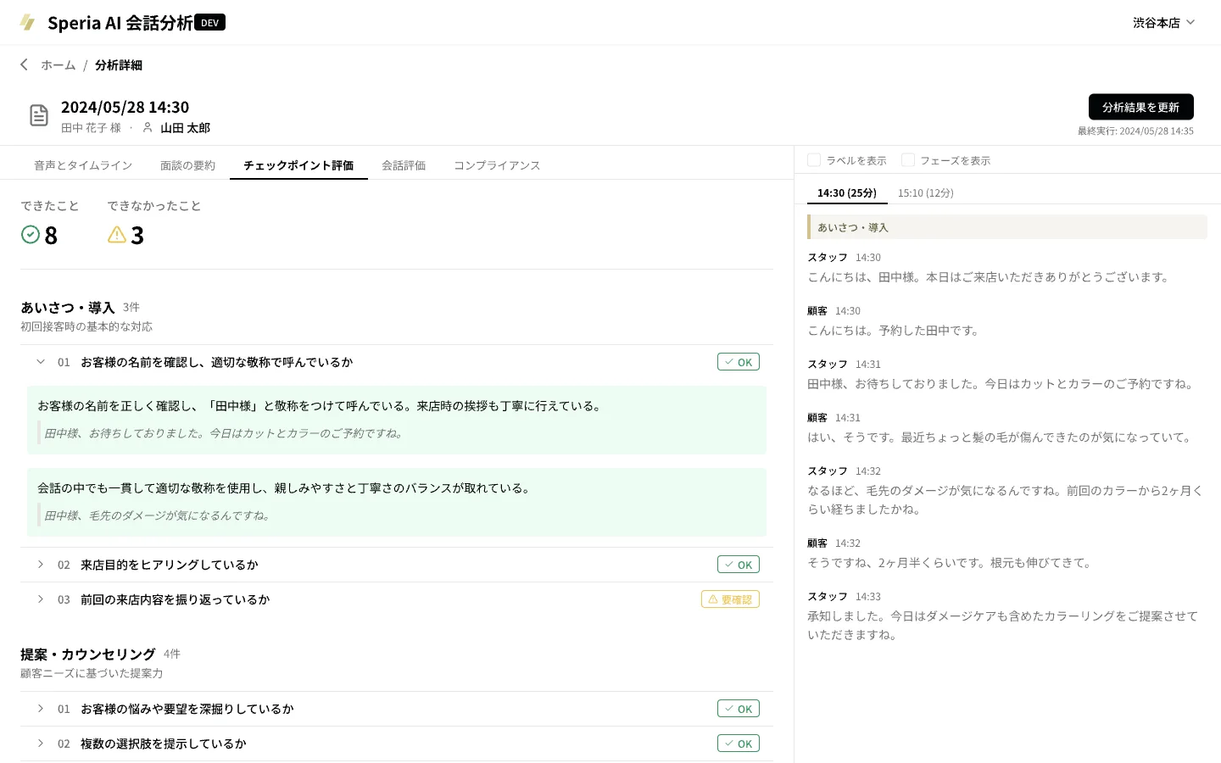Viewport: 1221px width, 763px height.
Task: Click customer message はい、そうです。最近ちょっと髪の毛
Action: tap(1001, 437)
